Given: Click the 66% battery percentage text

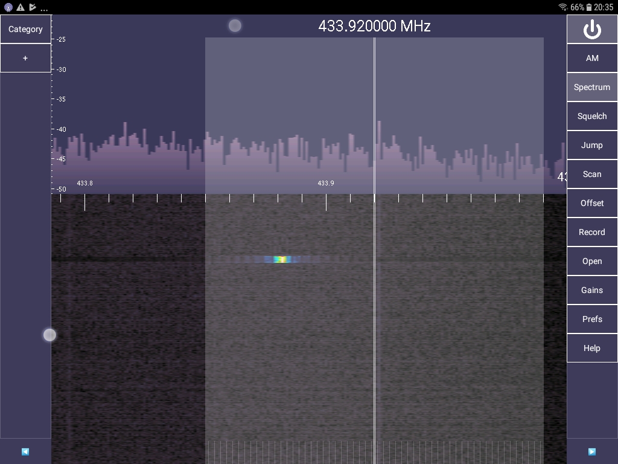Looking at the screenshot, I should tap(577, 7).
